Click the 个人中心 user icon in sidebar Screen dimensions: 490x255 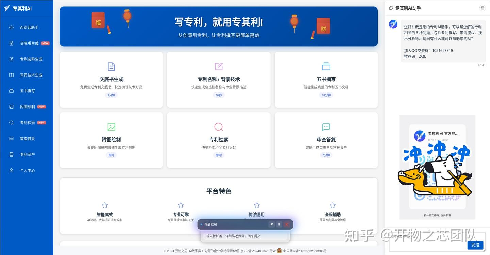12,170
